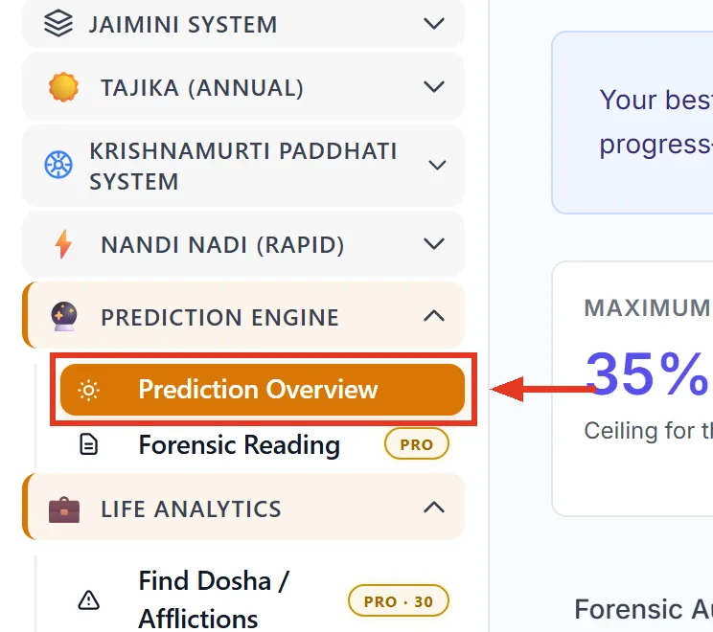Open the Prediction Overview menu item
This screenshot has height=632, width=713.
point(263,390)
